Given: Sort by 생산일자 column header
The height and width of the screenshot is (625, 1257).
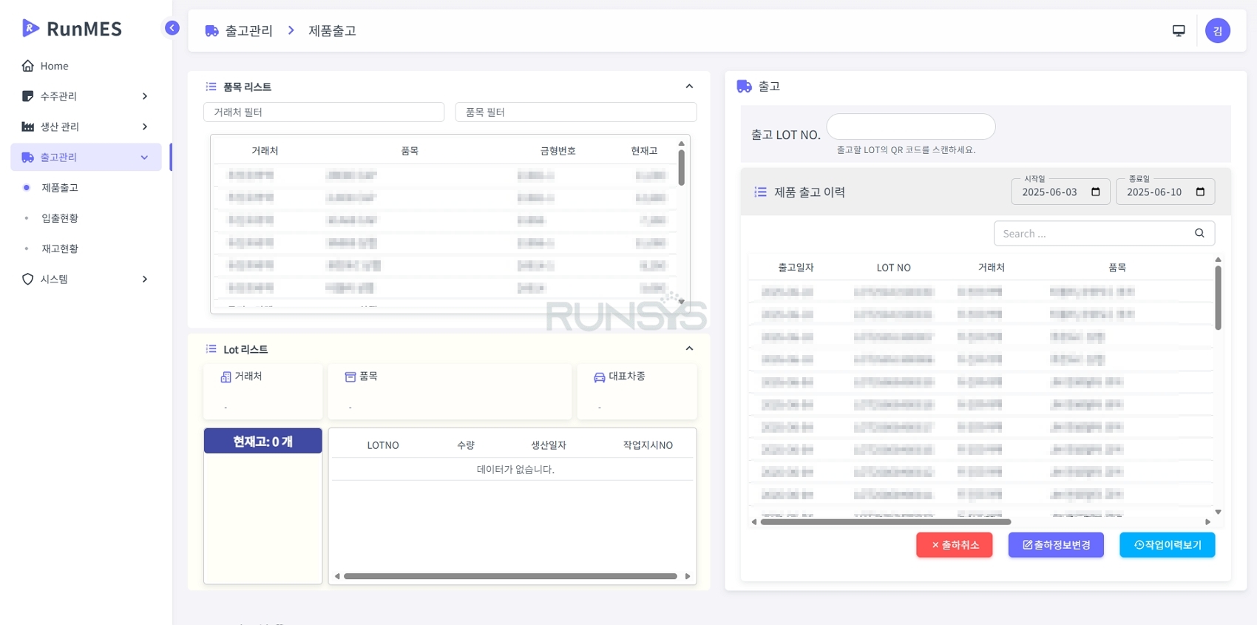Looking at the screenshot, I should (549, 445).
